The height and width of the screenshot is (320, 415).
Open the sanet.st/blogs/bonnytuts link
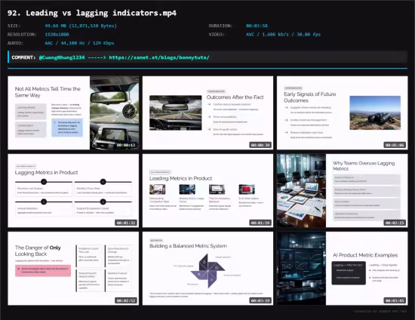click(159, 57)
